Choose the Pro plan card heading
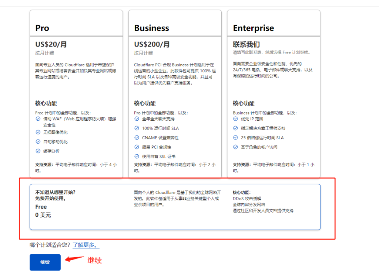The image size is (379, 275). point(42,28)
